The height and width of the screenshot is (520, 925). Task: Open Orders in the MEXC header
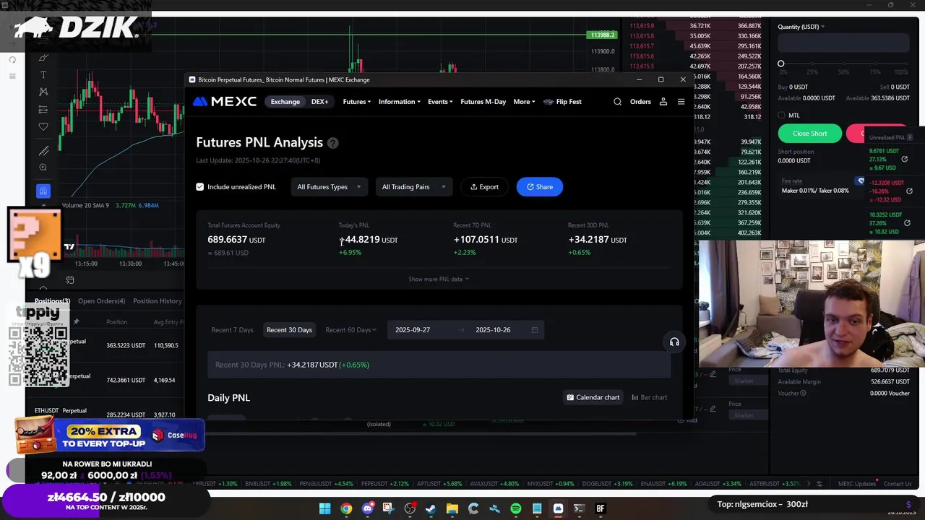(640, 102)
